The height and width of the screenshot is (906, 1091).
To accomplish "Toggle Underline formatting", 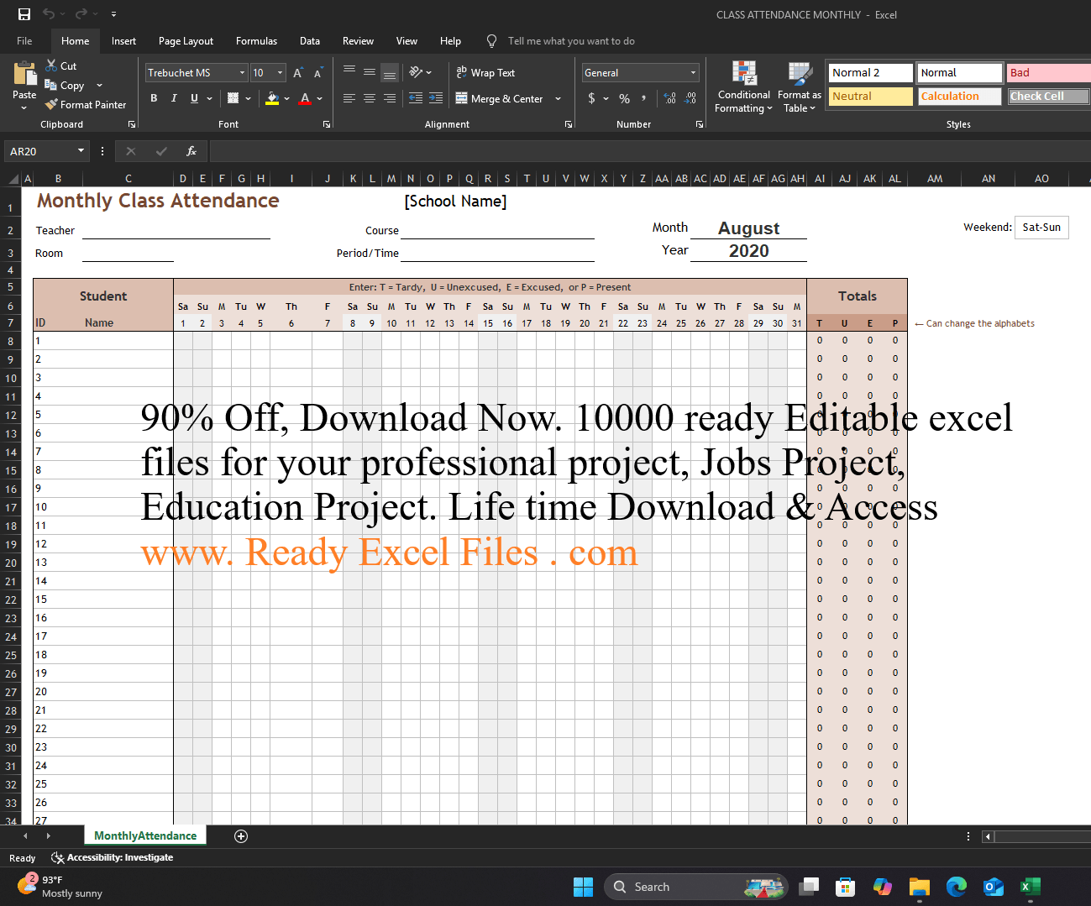I will click(194, 98).
